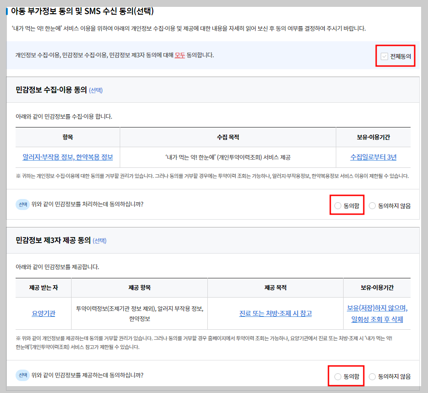Click the 아래와 같이 민감정보를 제공합니다 text

click(57, 267)
